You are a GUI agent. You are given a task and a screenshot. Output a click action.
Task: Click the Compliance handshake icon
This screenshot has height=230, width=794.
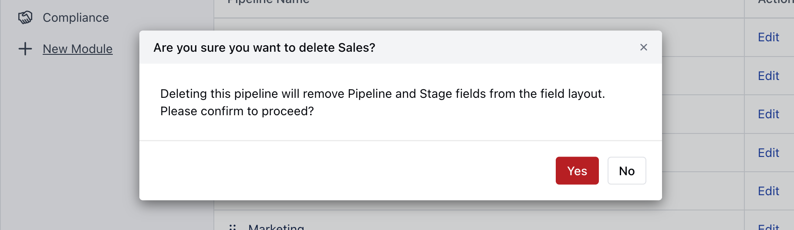coord(25,17)
